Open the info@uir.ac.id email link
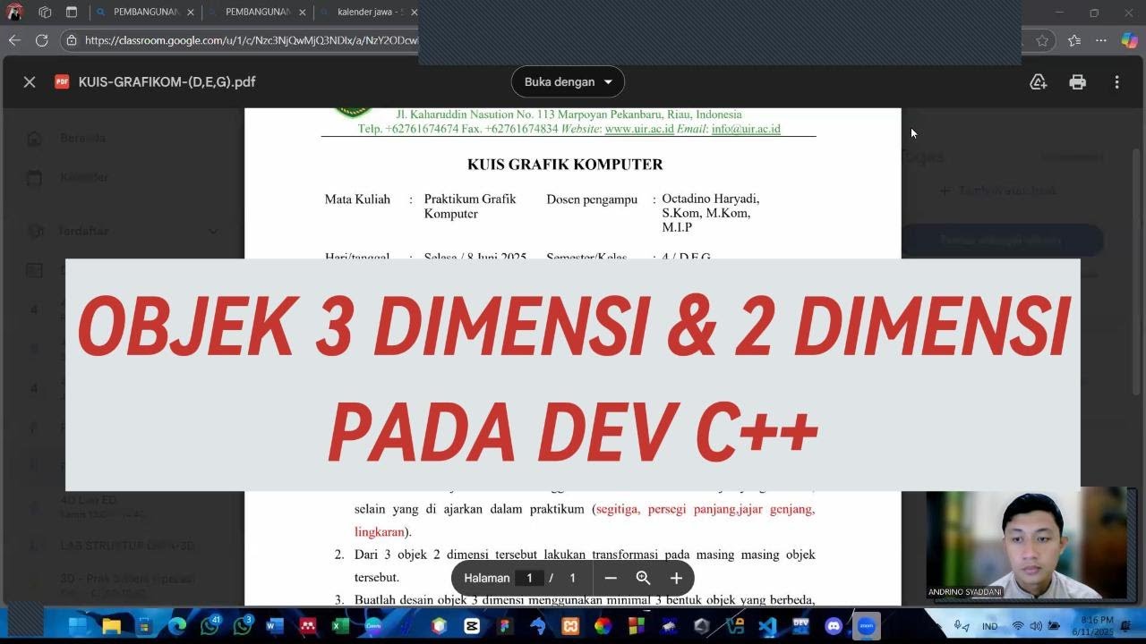Viewport: 1146px width, 644px height. pyautogui.click(x=746, y=129)
